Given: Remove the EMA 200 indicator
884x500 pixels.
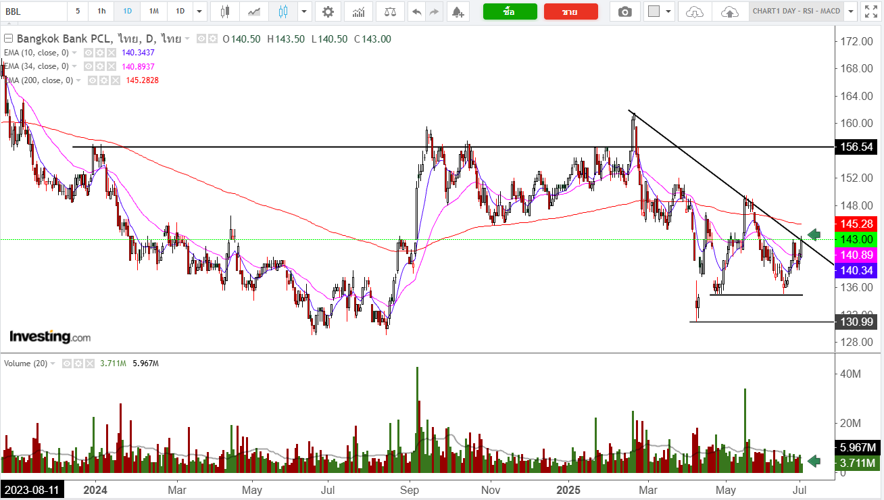Looking at the screenshot, I should click(x=116, y=80).
